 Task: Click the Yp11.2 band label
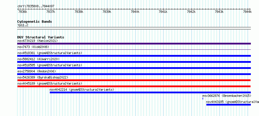point(22,25)
